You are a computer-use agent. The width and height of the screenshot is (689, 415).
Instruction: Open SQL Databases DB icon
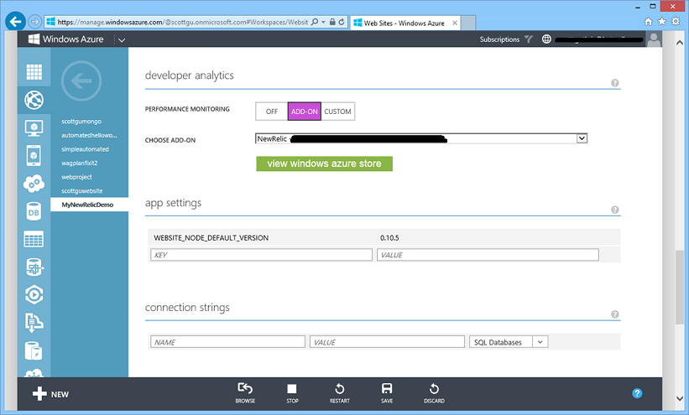coord(34,211)
